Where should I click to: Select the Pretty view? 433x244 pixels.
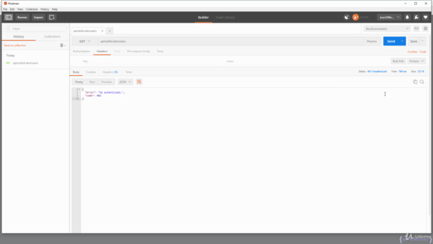(x=79, y=82)
